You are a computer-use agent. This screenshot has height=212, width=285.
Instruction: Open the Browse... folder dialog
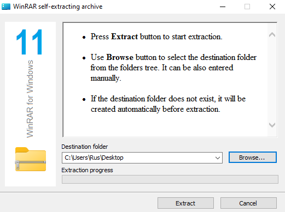click(x=253, y=158)
